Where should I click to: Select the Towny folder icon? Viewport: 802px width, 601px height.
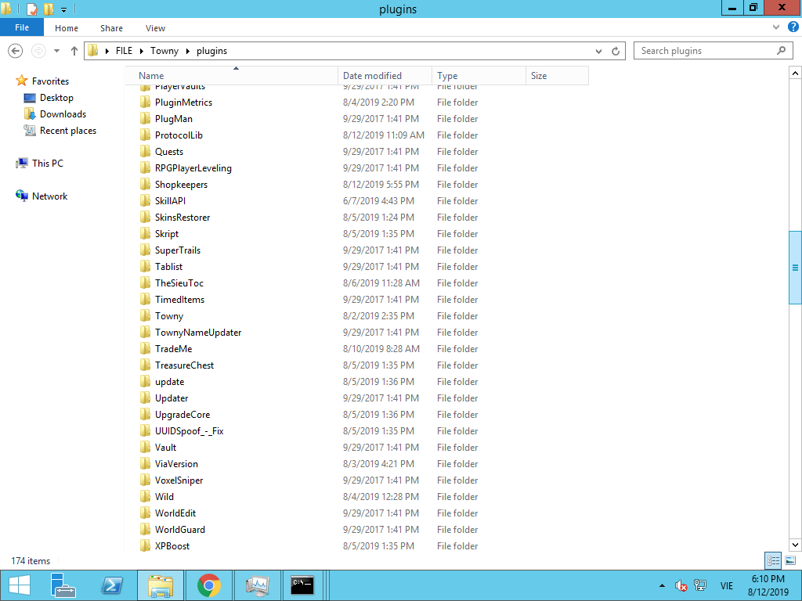click(x=145, y=316)
